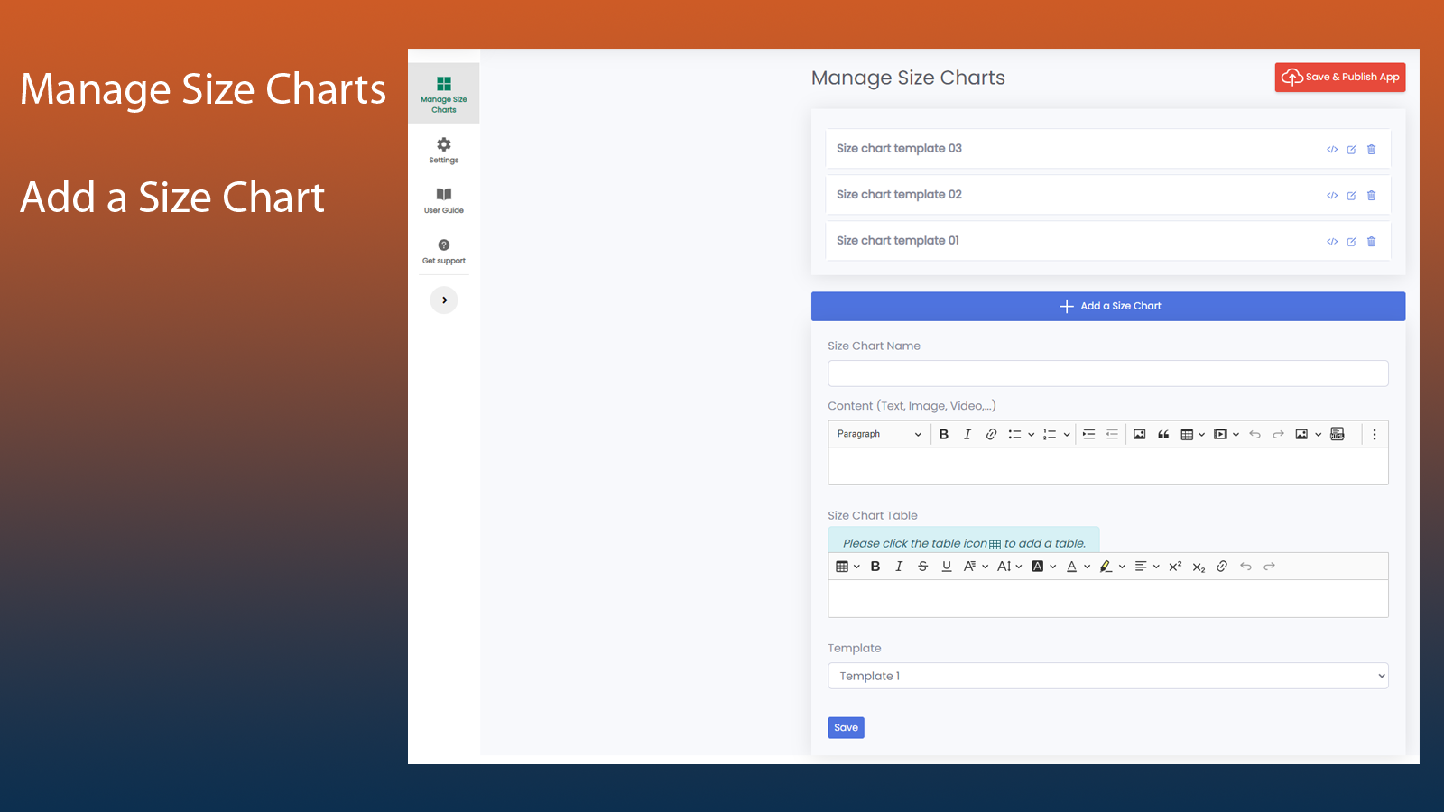The image size is (1444, 812).
Task: Click the embed code icon for template 03
Action: 1331,150
